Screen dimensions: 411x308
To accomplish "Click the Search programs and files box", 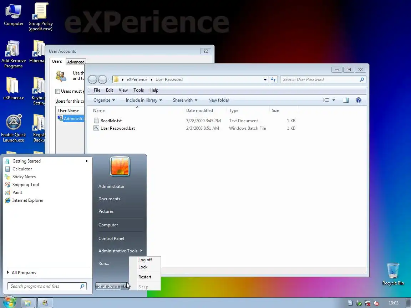I will 47,286.
